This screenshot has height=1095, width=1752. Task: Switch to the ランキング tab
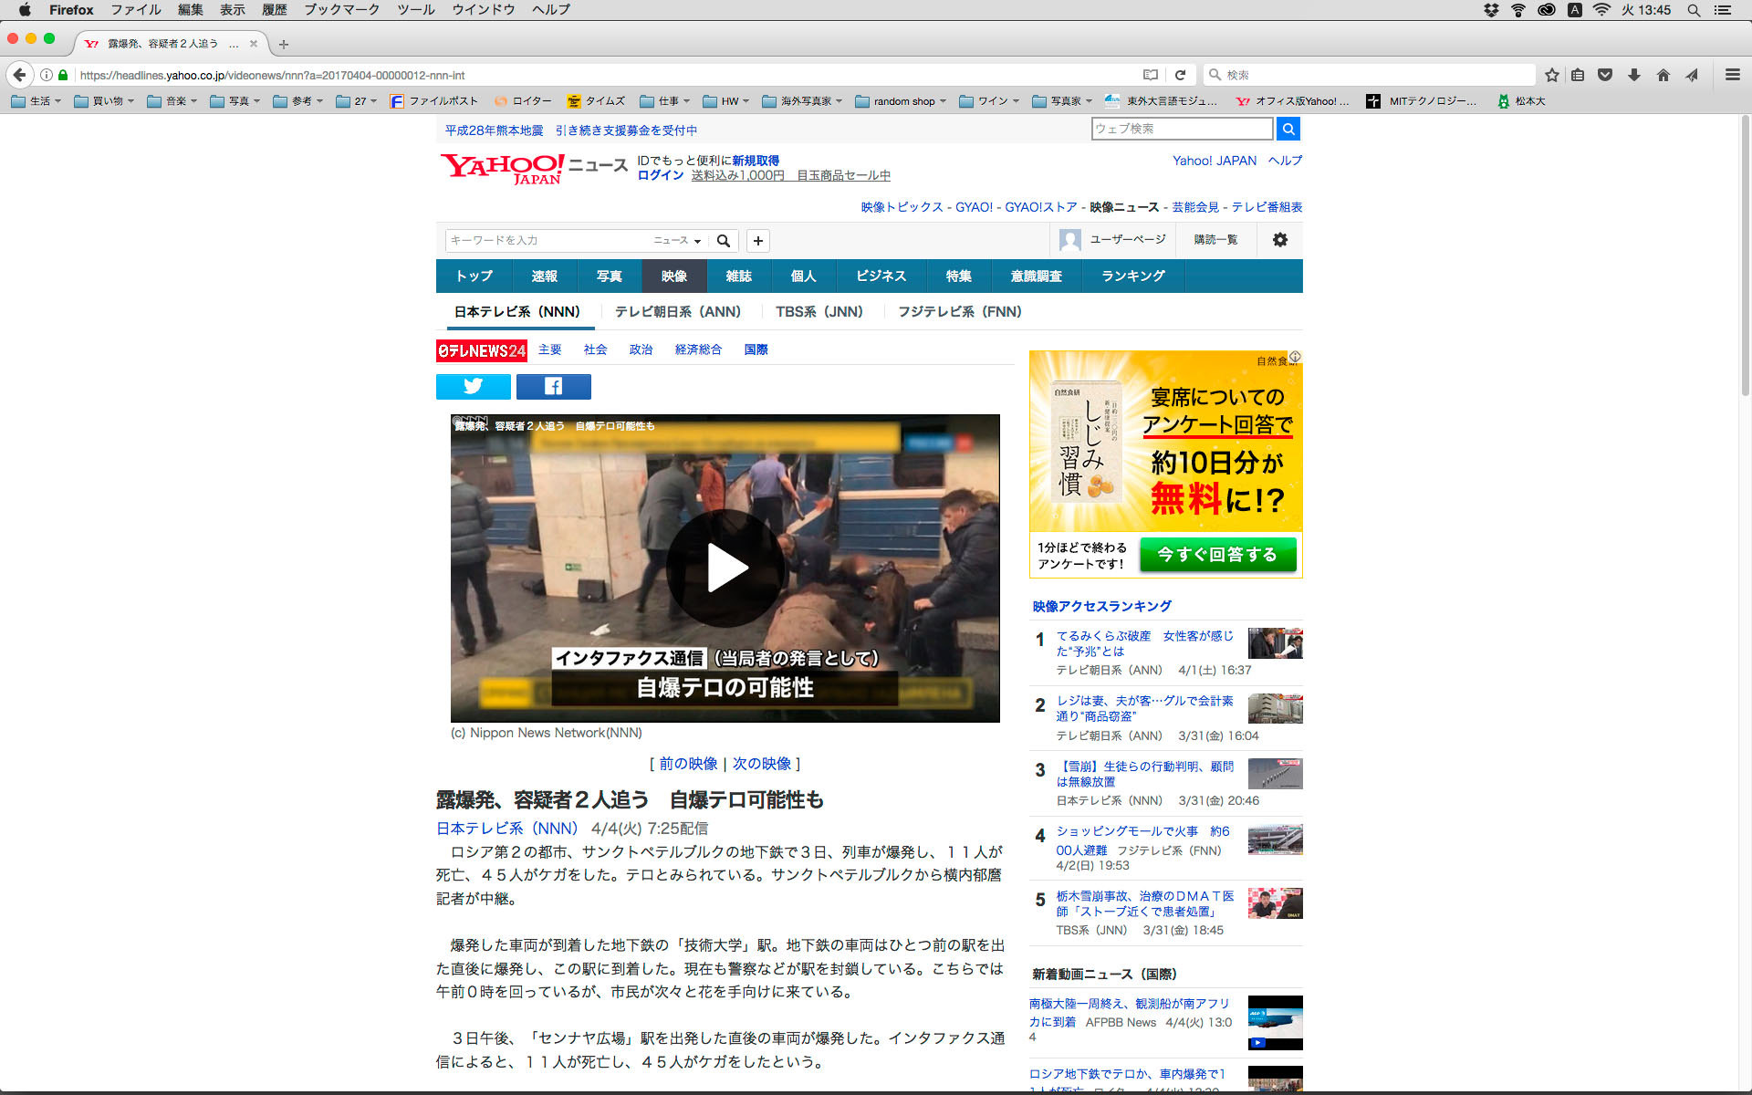[x=1132, y=276]
